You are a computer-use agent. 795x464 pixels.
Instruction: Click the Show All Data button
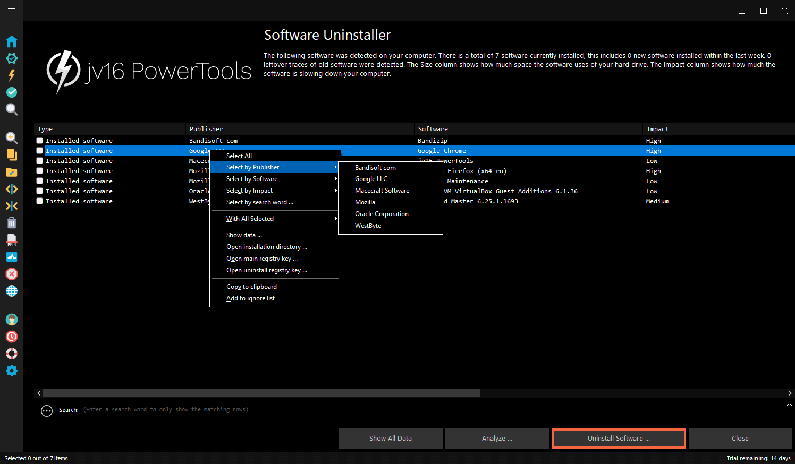(391, 439)
